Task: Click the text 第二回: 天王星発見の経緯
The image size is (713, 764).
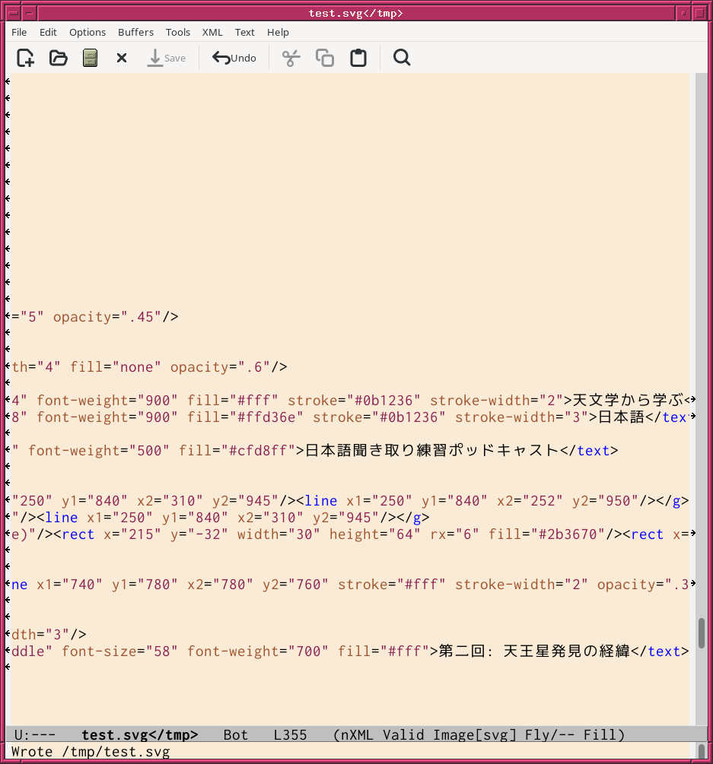Action: (534, 651)
